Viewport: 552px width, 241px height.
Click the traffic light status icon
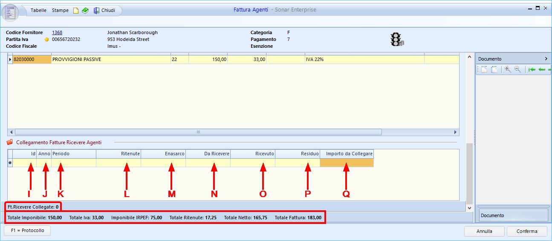[397, 39]
